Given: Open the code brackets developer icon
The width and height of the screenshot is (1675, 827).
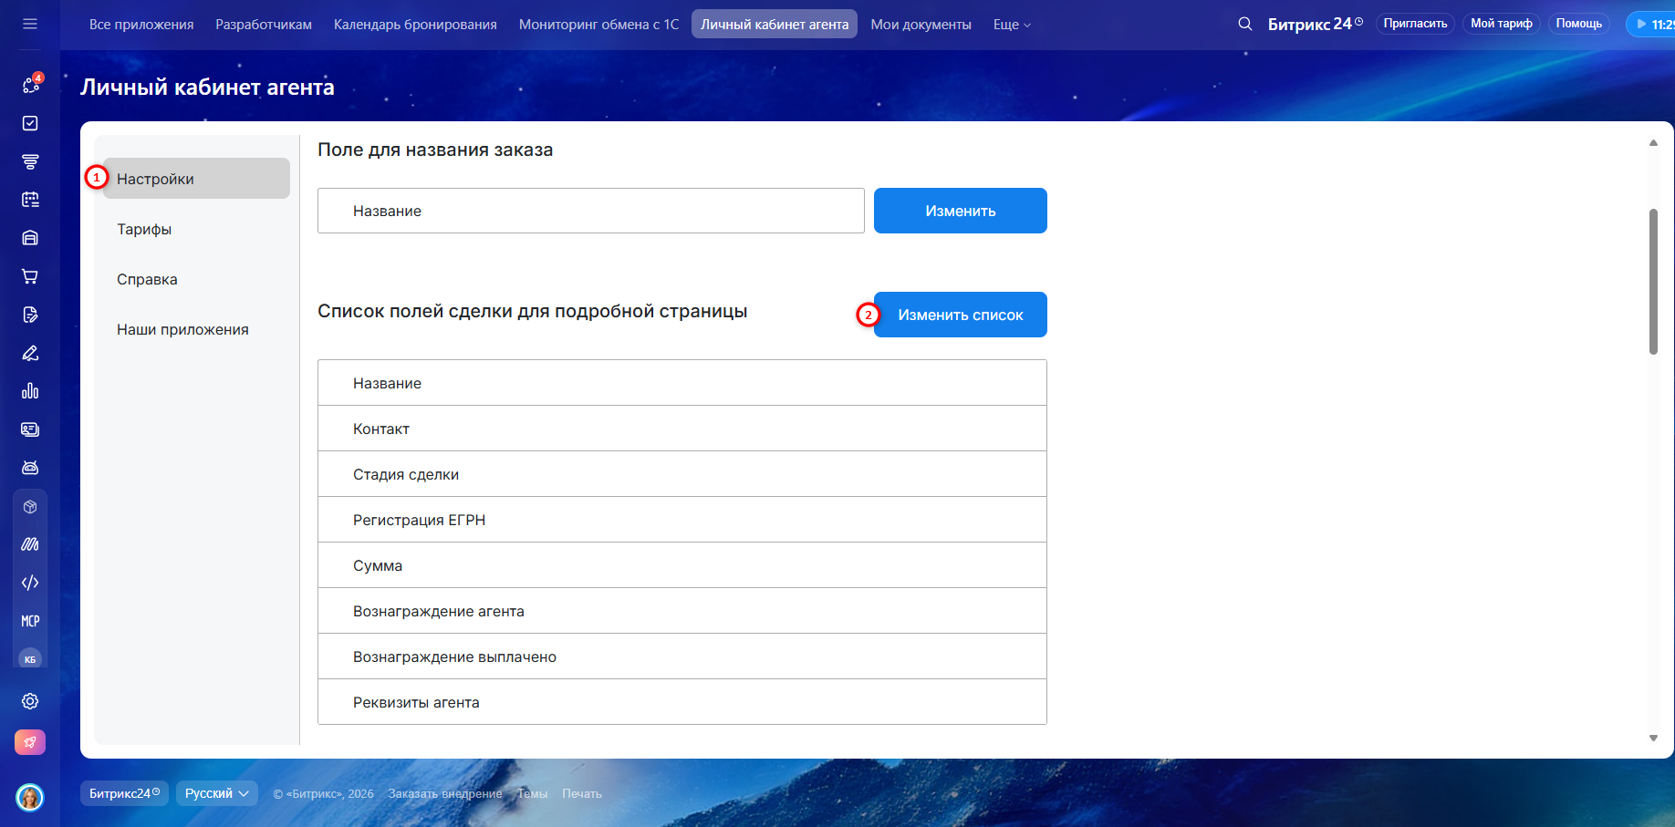Looking at the screenshot, I should coord(30,583).
